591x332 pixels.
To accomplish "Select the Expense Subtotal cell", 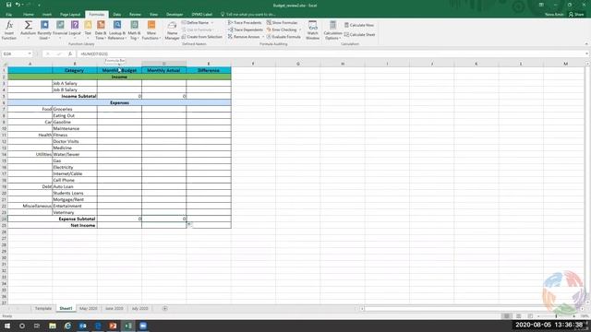I will tap(53, 219).
